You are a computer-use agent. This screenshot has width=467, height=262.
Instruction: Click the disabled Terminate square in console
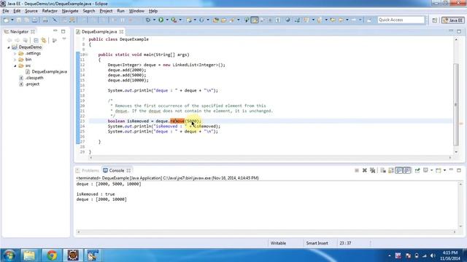point(357,170)
